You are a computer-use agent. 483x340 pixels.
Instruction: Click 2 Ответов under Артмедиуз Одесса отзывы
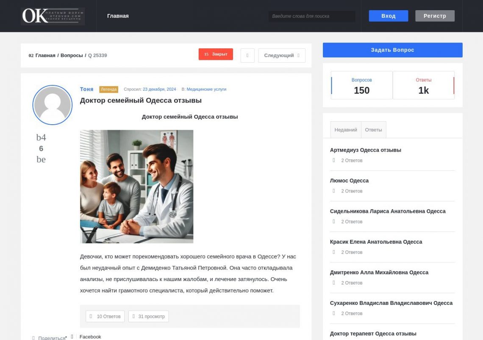point(352,161)
